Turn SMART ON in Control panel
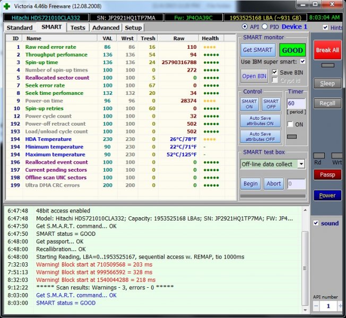The image size is (346, 318). coord(249,104)
